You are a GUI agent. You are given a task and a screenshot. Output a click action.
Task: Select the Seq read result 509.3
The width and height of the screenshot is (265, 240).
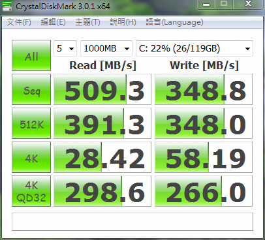pyautogui.click(x=102, y=89)
